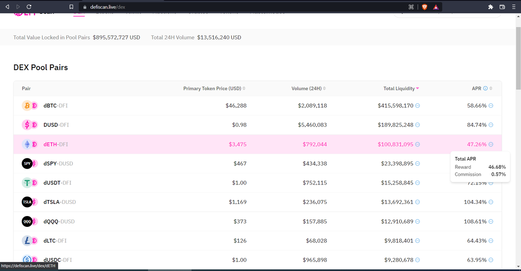Screen dimensions: 521x271
Task: Click the dUSDC token icon
Action: click(27, 260)
